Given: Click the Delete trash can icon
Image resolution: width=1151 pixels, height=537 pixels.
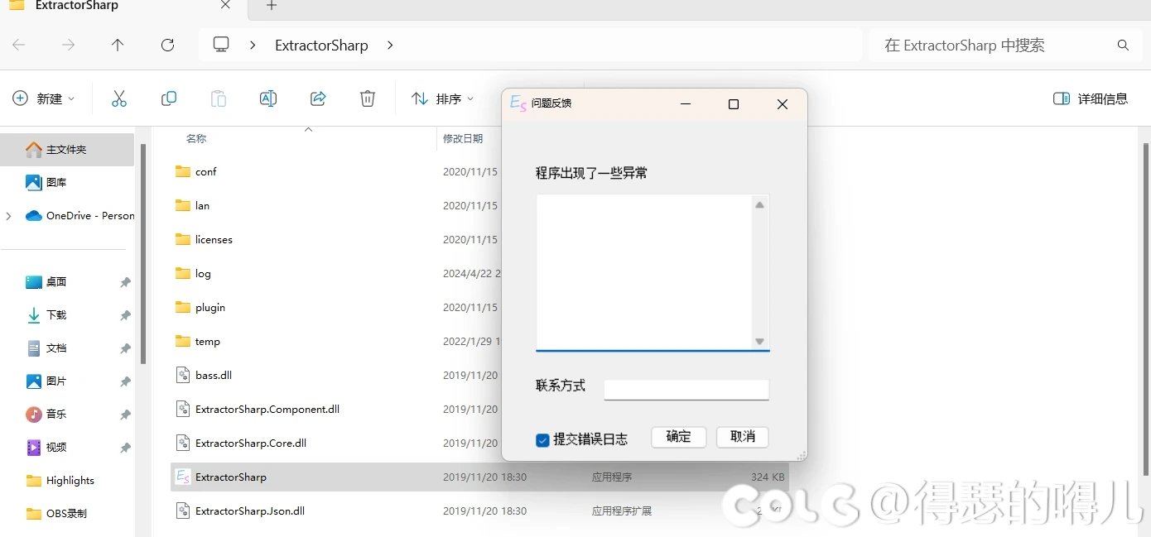Looking at the screenshot, I should coord(368,98).
